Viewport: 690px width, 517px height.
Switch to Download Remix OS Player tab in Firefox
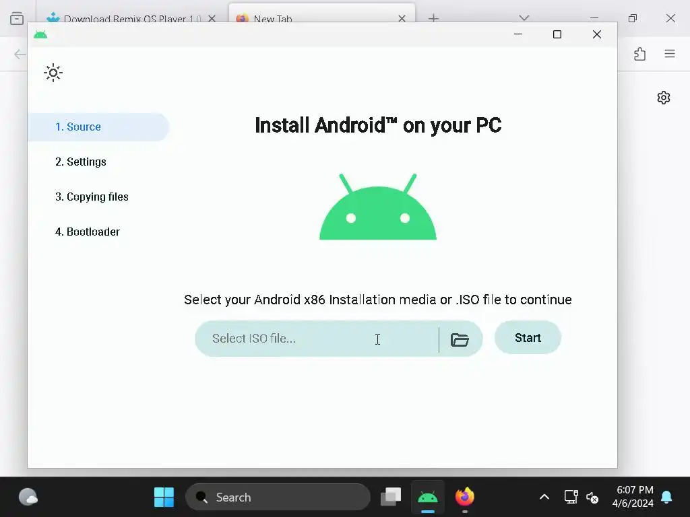131,18
